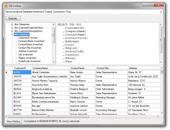
Task: Expand the dbo.CustomerDemographics node
Action: [x=12, y=31]
